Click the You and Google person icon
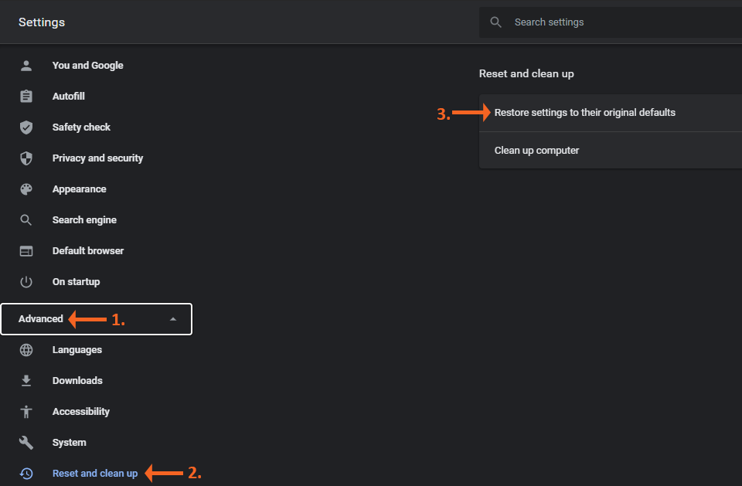This screenshot has height=486, width=742. tap(26, 65)
